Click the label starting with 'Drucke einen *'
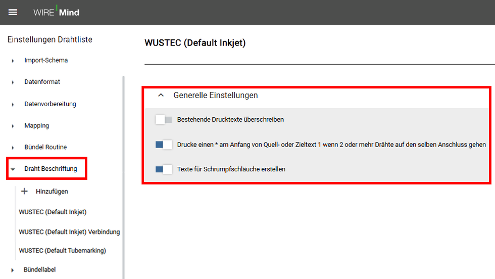Screen dimensions: 495x279 click(331, 145)
